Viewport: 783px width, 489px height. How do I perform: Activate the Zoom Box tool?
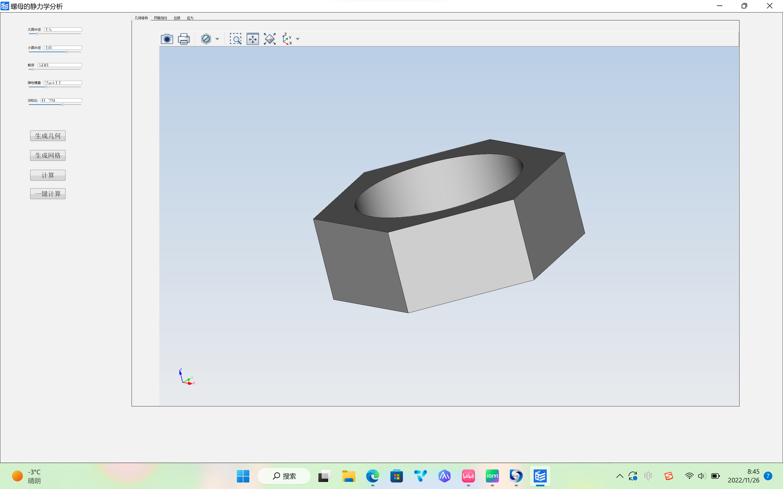click(235, 39)
